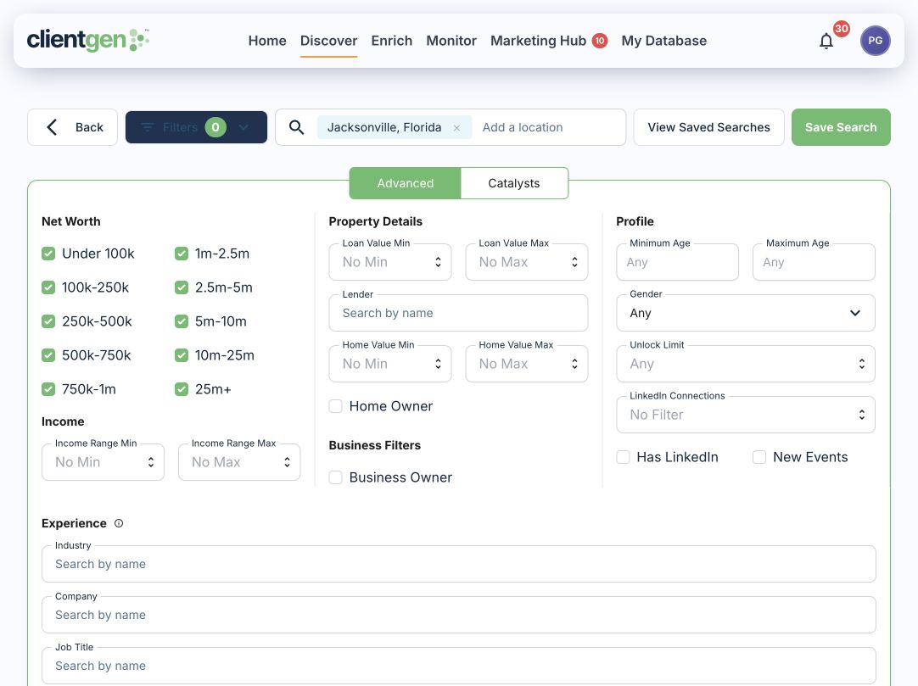Uncheck the 5m-10m net worth box
The image size is (918, 686).
point(182,321)
